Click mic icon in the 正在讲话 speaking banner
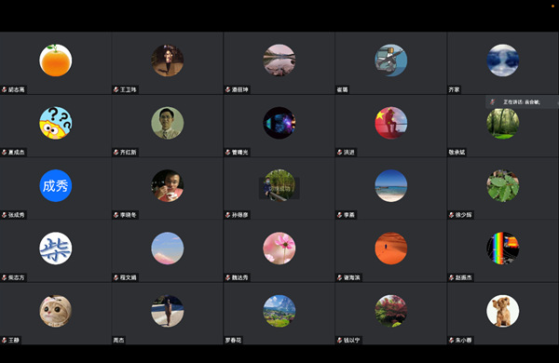The width and height of the screenshot is (559, 363). pyautogui.click(x=493, y=101)
